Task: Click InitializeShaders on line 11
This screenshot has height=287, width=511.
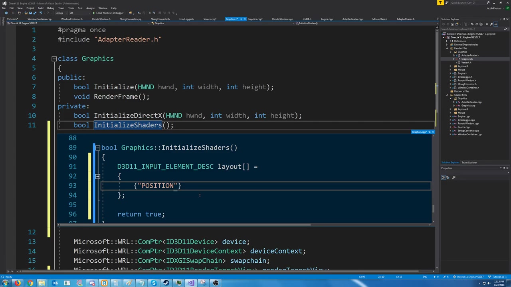Action: coord(128,125)
